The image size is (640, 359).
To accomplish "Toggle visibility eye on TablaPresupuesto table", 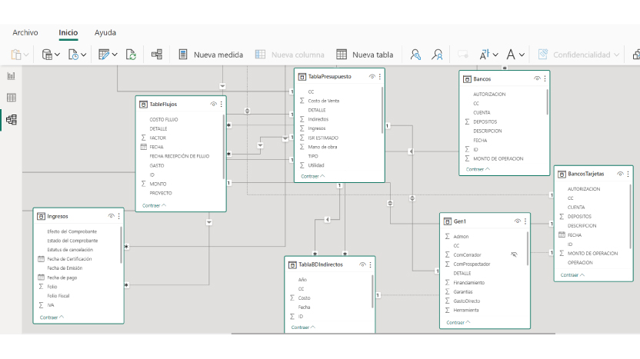I will tap(372, 77).
